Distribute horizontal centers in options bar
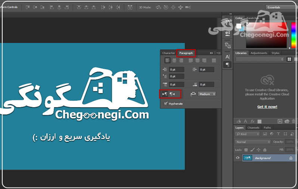298x189 pixels. coord(111,7)
